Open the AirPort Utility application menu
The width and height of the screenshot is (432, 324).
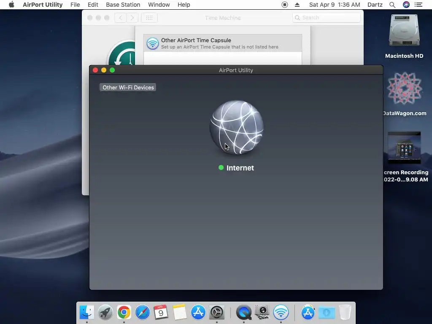pos(43,5)
